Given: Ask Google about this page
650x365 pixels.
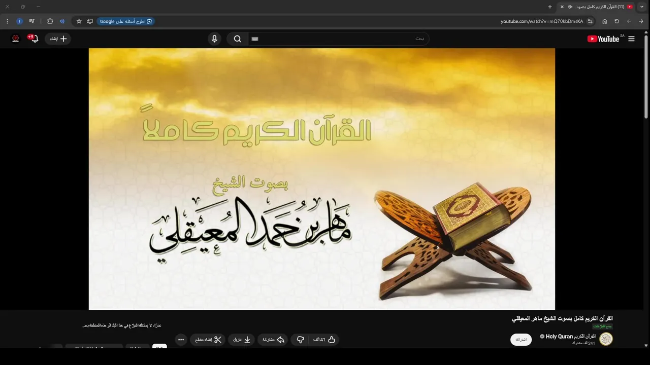Looking at the screenshot, I should (125, 21).
